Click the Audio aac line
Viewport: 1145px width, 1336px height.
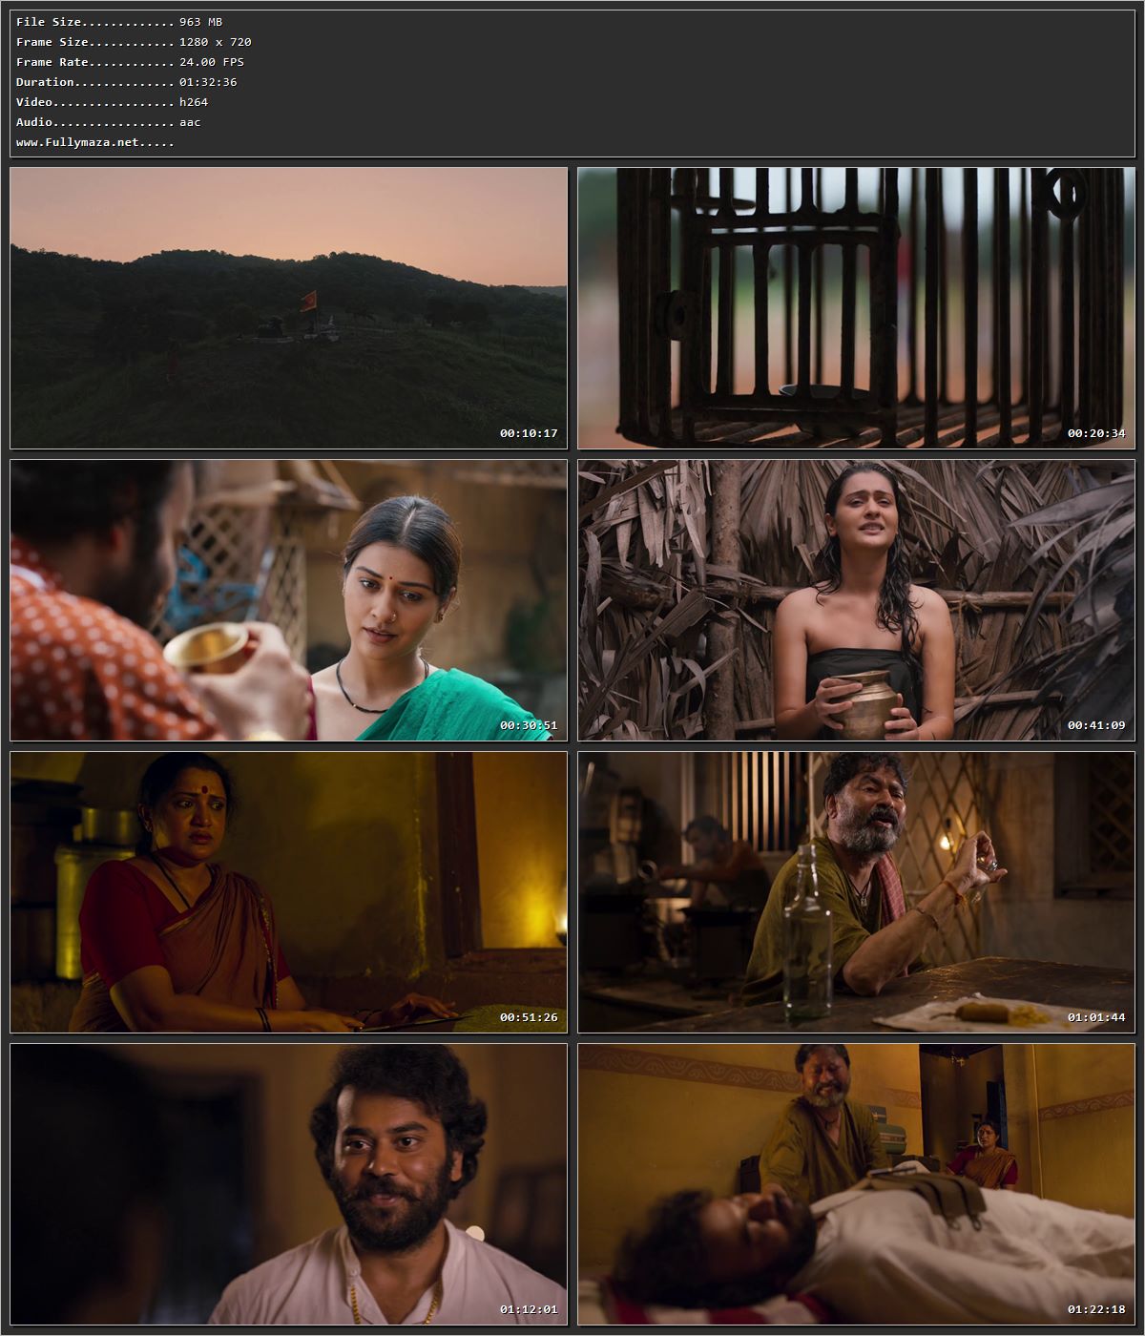point(108,122)
